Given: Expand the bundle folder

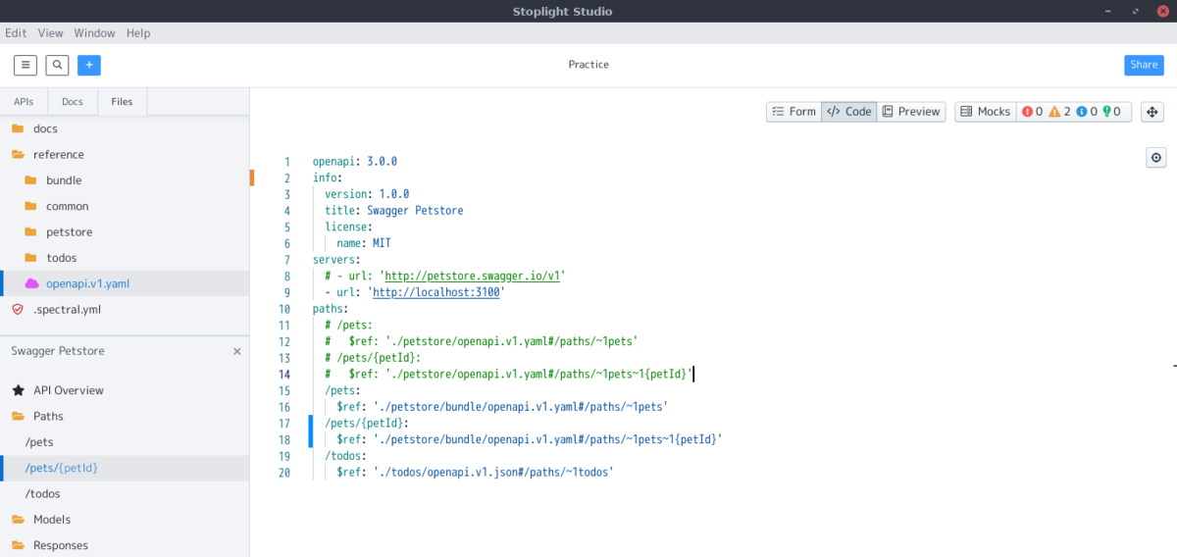Looking at the screenshot, I should click(x=125, y=180).
